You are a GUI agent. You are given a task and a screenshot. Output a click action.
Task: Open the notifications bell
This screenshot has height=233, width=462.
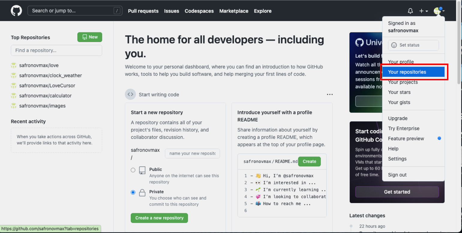pyautogui.click(x=410, y=11)
